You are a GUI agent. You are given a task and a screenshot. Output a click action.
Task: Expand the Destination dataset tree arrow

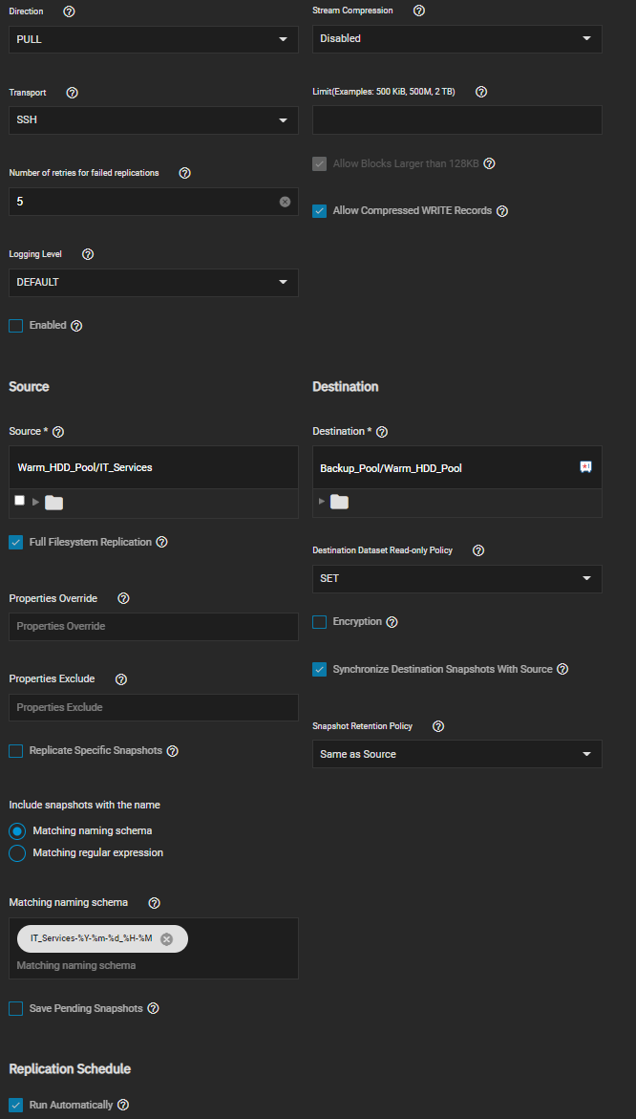322,502
